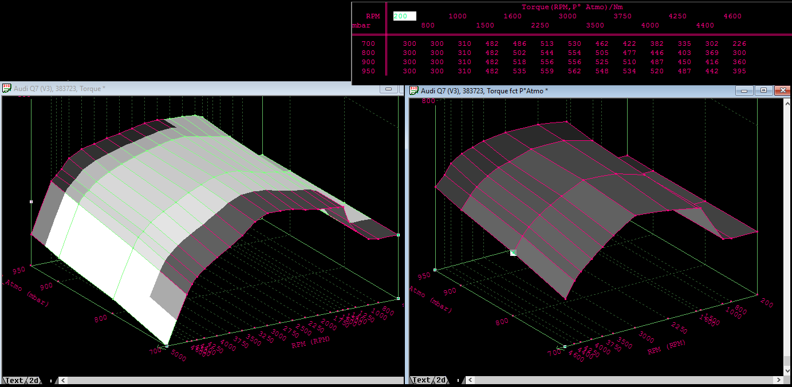Screen dimensions: 792x387
Task: Open 2d view tab in right window
Action: (443, 380)
